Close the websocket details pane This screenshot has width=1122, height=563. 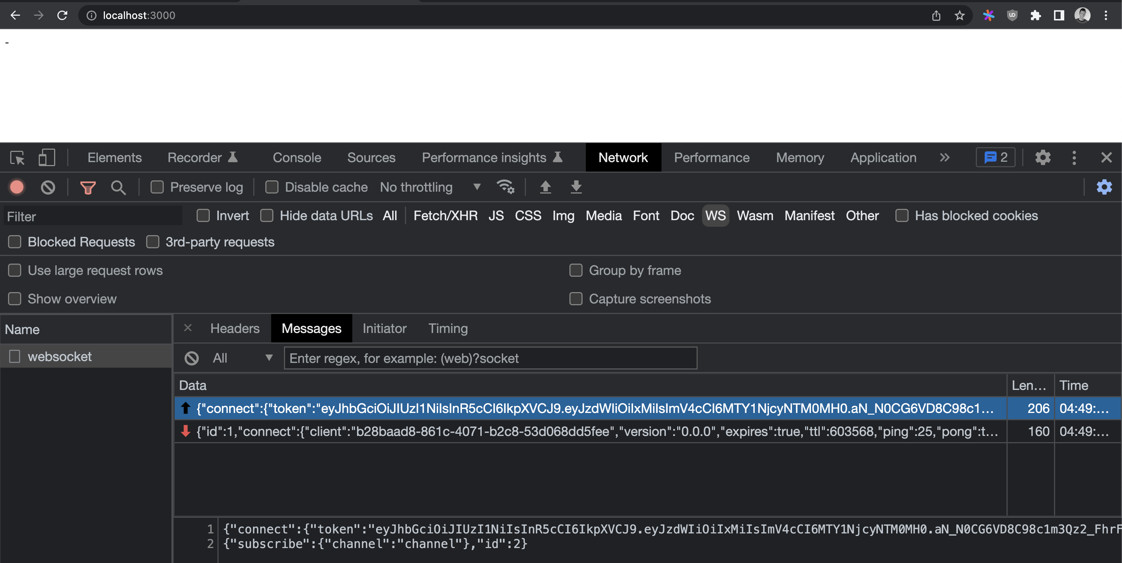coord(188,328)
